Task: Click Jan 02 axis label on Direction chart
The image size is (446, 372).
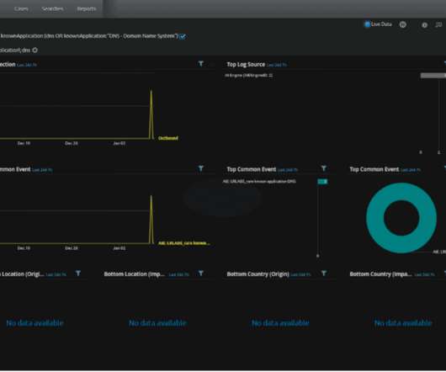Action: click(119, 143)
